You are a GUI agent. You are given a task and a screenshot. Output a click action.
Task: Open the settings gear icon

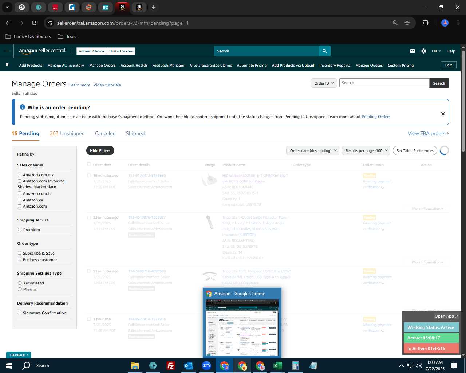[x=424, y=51]
